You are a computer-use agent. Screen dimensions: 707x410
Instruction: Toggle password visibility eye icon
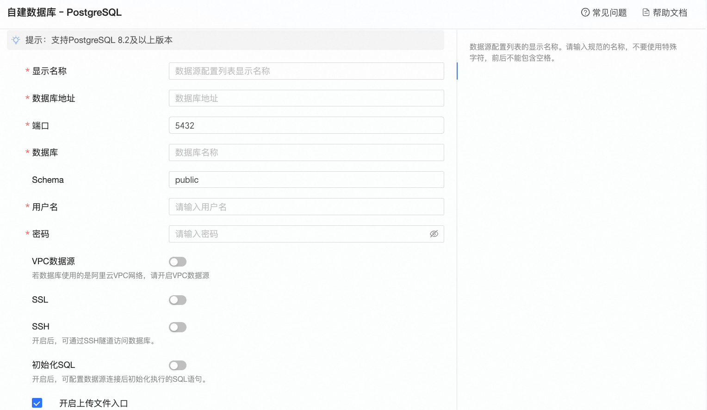tap(434, 234)
